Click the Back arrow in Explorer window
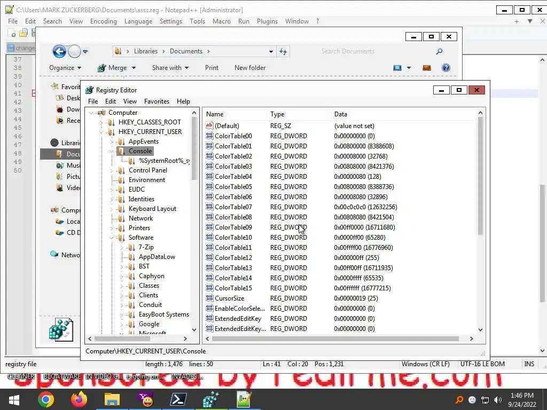The height and width of the screenshot is (410, 547). point(59,52)
